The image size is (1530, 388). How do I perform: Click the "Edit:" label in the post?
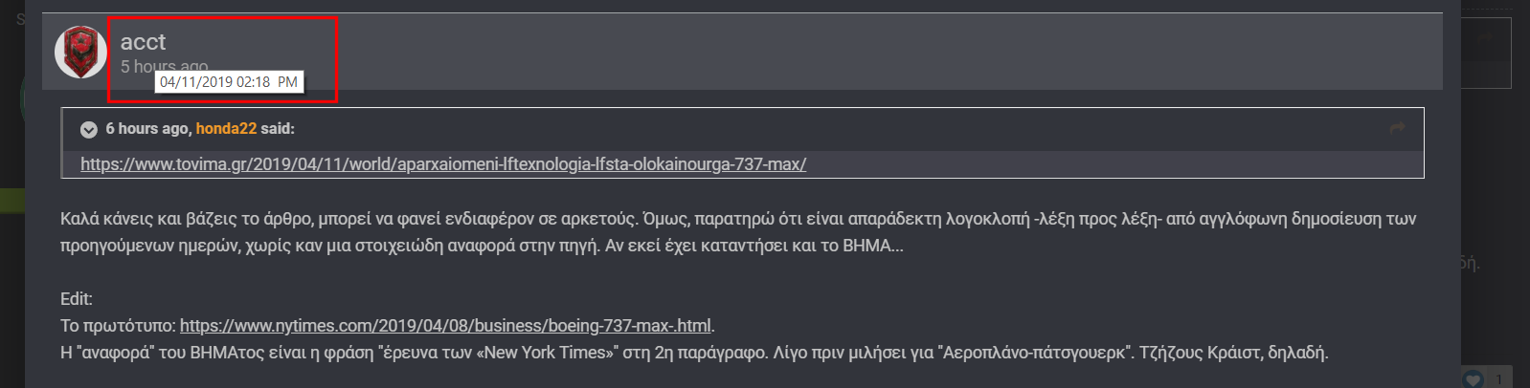77,299
